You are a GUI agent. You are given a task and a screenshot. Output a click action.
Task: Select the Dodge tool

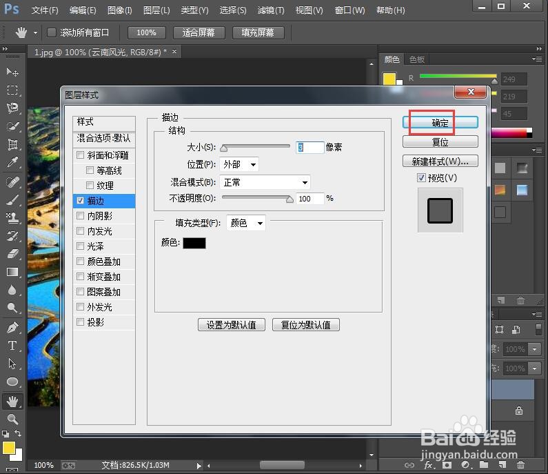tap(12, 308)
